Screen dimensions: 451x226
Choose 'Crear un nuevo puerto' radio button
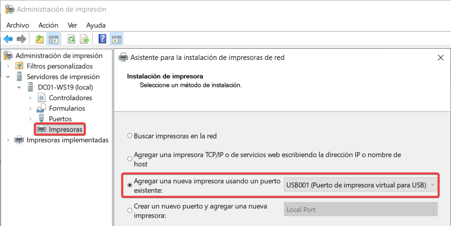click(130, 211)
